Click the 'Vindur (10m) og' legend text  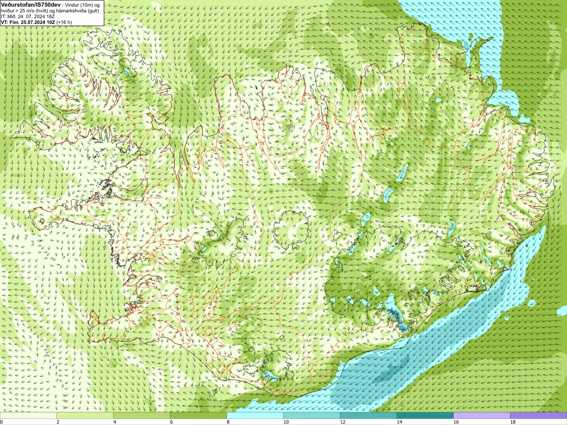pyautogui.click(x=82, y=4)
